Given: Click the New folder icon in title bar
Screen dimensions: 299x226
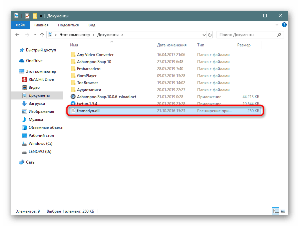Looking at the screenshot, I should 35,16.
